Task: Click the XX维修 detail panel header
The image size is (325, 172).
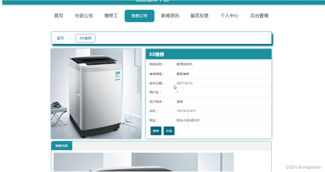Action: coord(208,54)
